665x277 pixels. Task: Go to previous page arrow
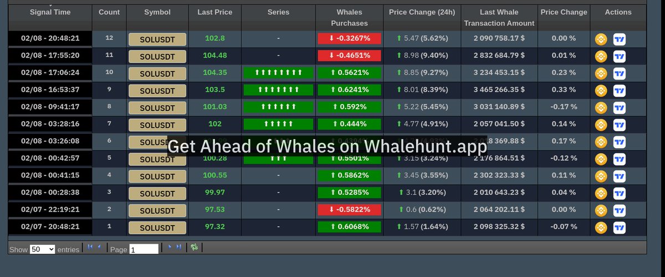pyautogui.click(x=99, y=247)
